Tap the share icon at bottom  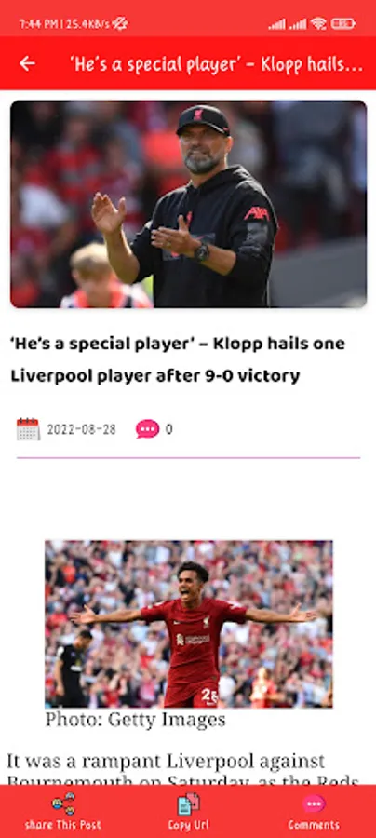click(63, 804)
